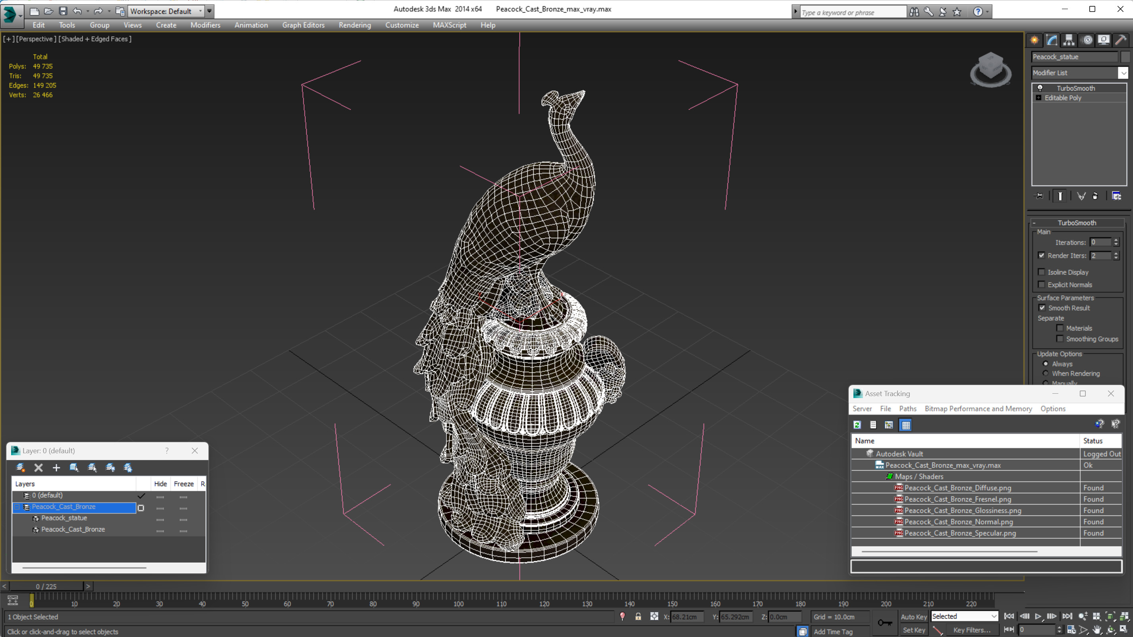Go to start frame button
Screen dimensions: 1133x637
pos(1009,616)
